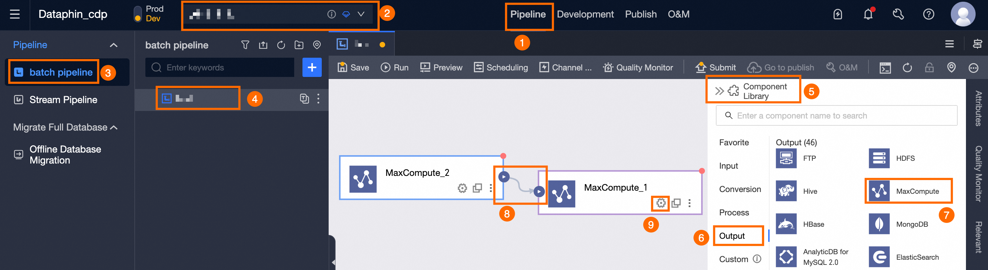Image resolution: width=988 pixels, height=270 pixels.
Task: Switch to the Development tab
Action: click(585, 14)
